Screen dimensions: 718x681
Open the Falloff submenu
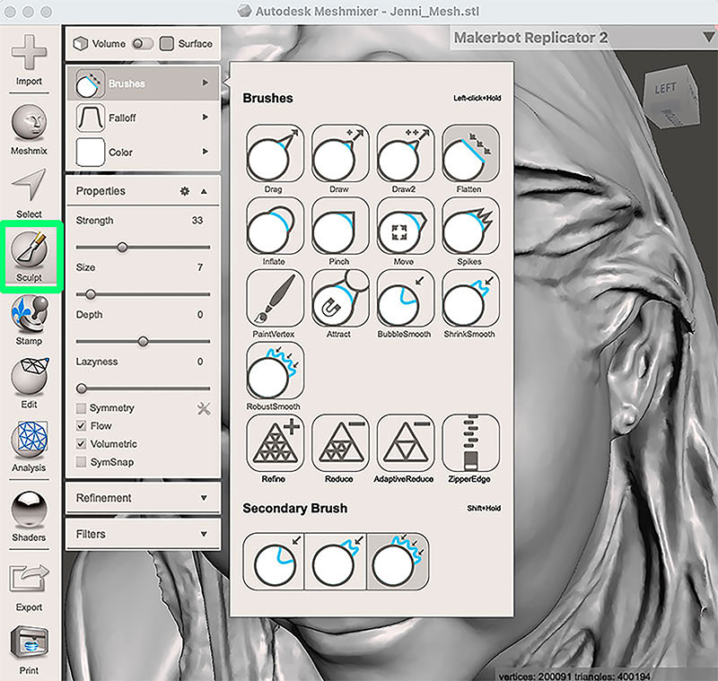point(144,118)
